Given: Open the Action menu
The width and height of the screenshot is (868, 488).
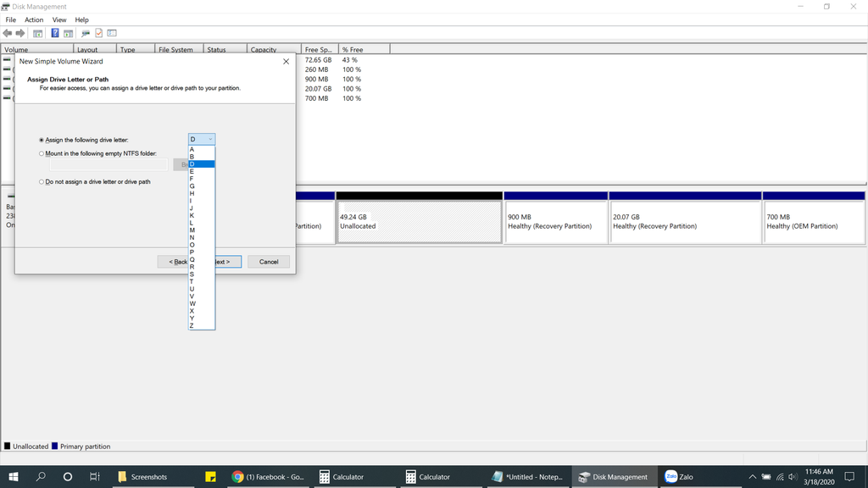Looking at the screenshot, I should 34,20.
